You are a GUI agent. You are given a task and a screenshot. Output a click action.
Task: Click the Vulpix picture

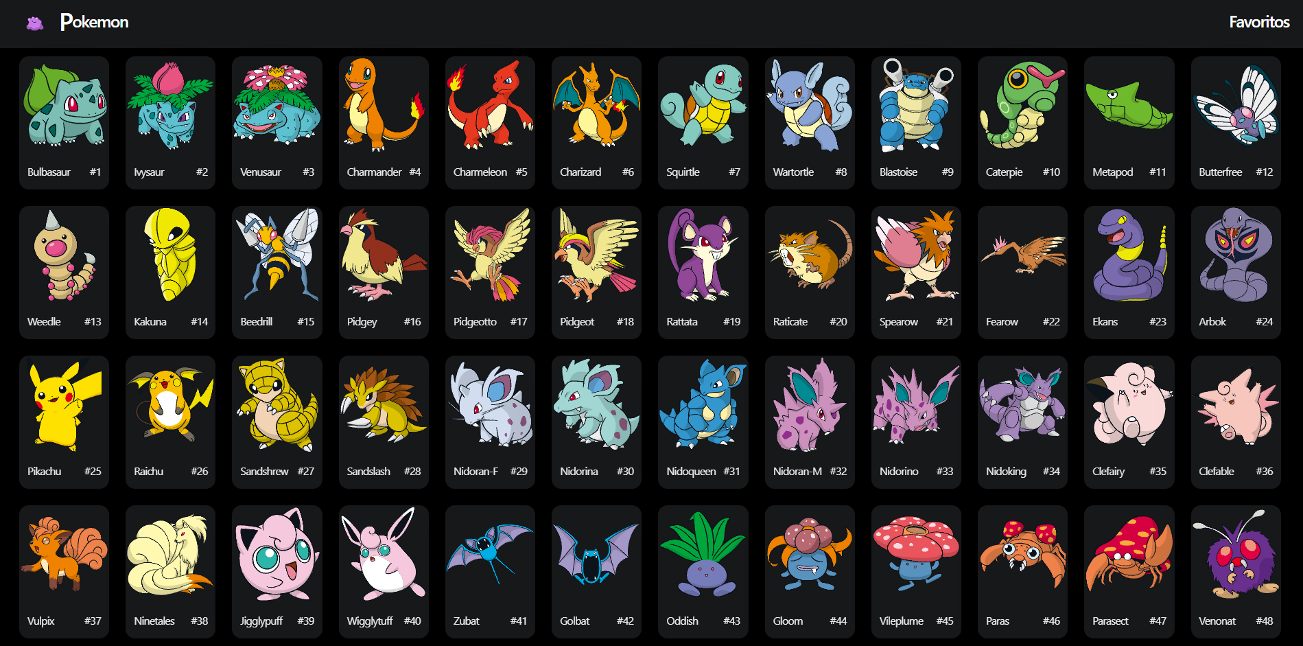pyautogui.click(x=64, y=553)
